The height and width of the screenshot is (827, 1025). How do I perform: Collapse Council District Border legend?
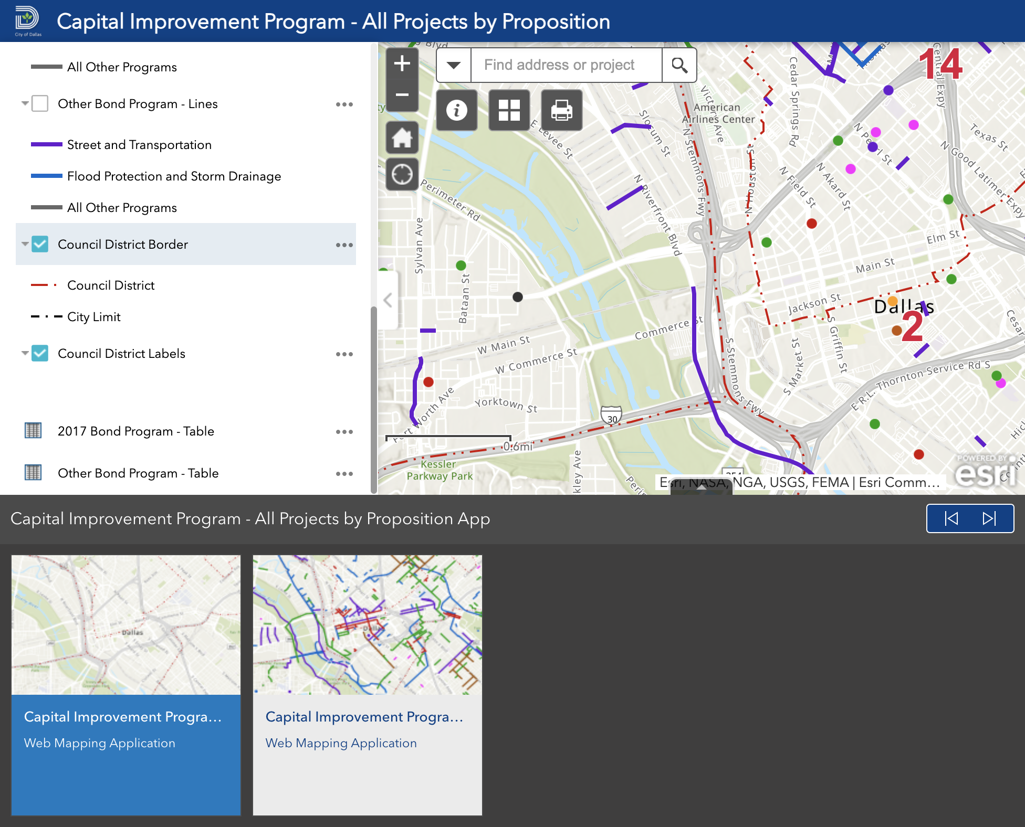pyautogui.click(x=25, y=244)
